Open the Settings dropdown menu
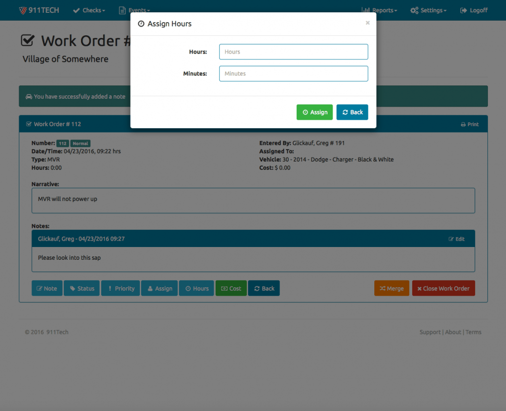Screen dimensions: 506x411 428,10
